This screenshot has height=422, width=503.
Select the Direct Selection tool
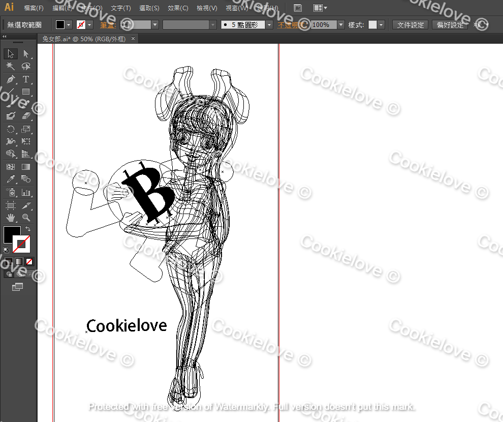point(26,53)
